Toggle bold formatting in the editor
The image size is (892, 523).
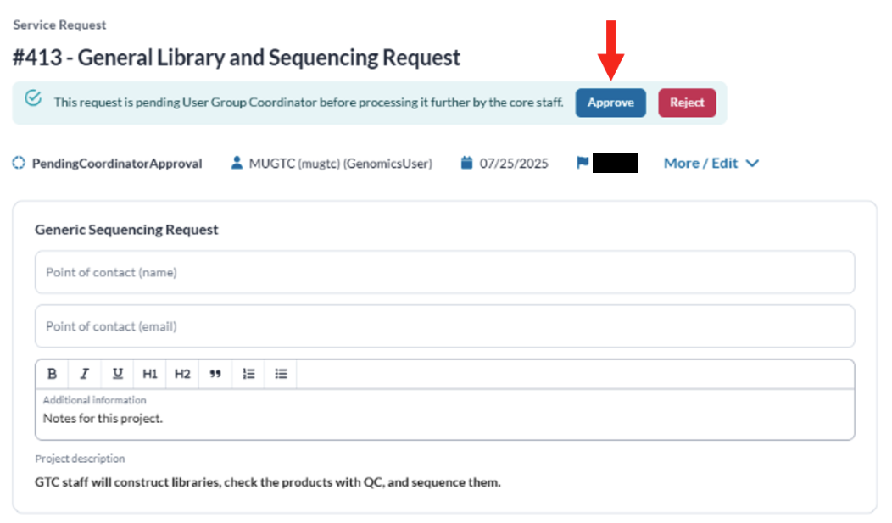[52, 374]
